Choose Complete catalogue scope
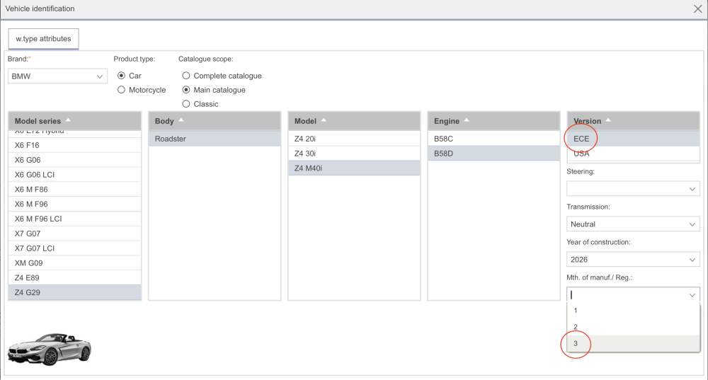The height and width of the screenshot is (380, 708). point(186,76)
